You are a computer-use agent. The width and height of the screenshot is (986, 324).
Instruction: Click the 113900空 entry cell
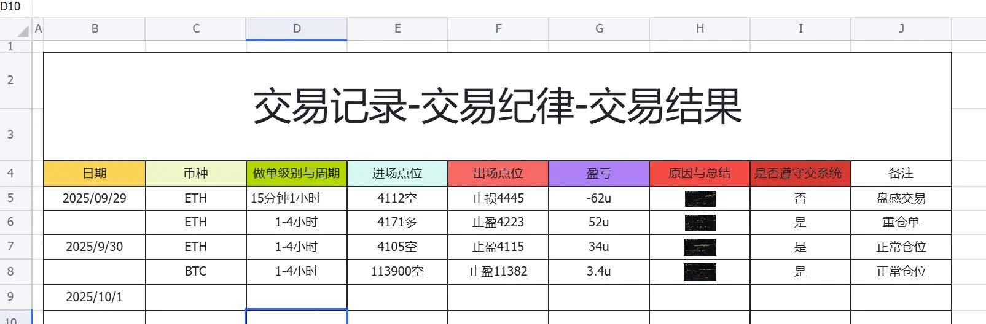[397, 271]
